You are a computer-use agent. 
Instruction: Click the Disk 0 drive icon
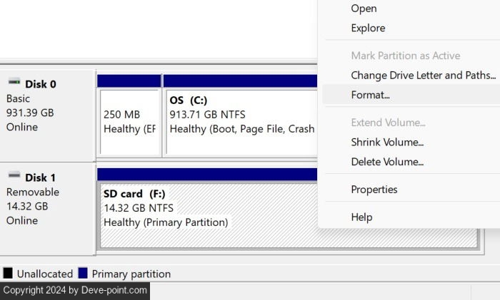click(14, 83)
